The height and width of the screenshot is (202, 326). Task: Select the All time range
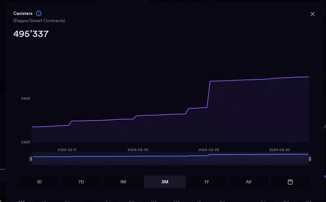coord(248,182)
